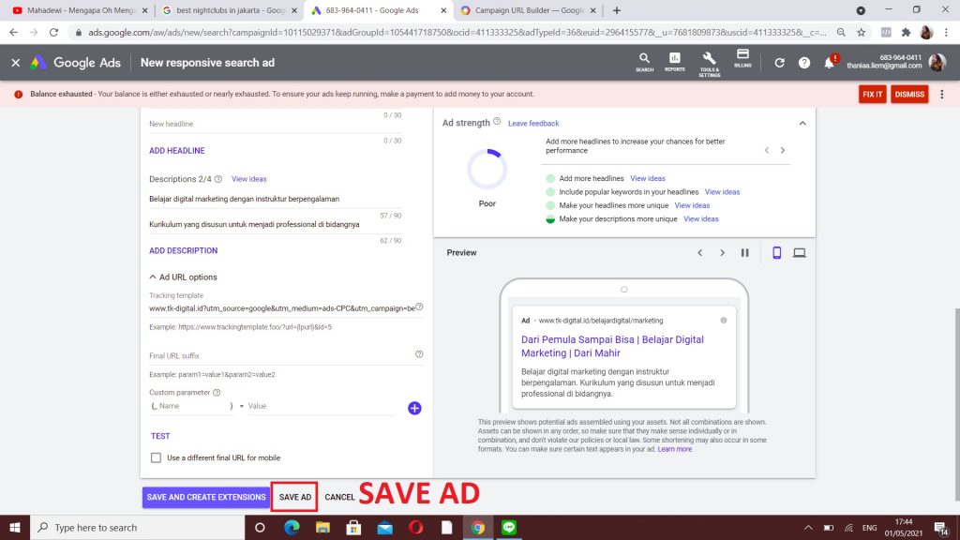The width and height of the screenshot is (960, 540).
Task: Open the Reports icon in the header
Action: [674, 60]
